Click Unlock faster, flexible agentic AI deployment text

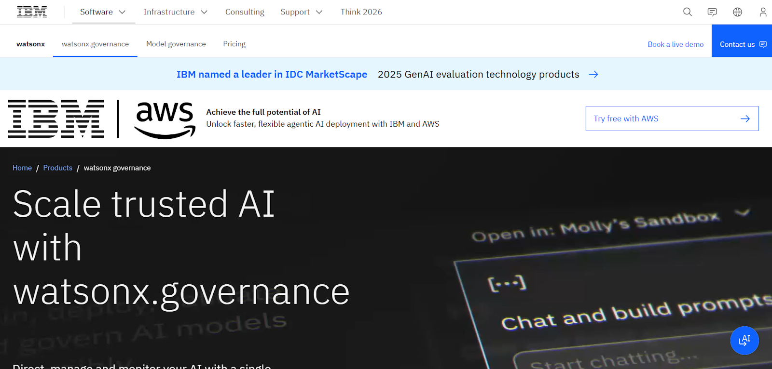(x=323, y=124)
